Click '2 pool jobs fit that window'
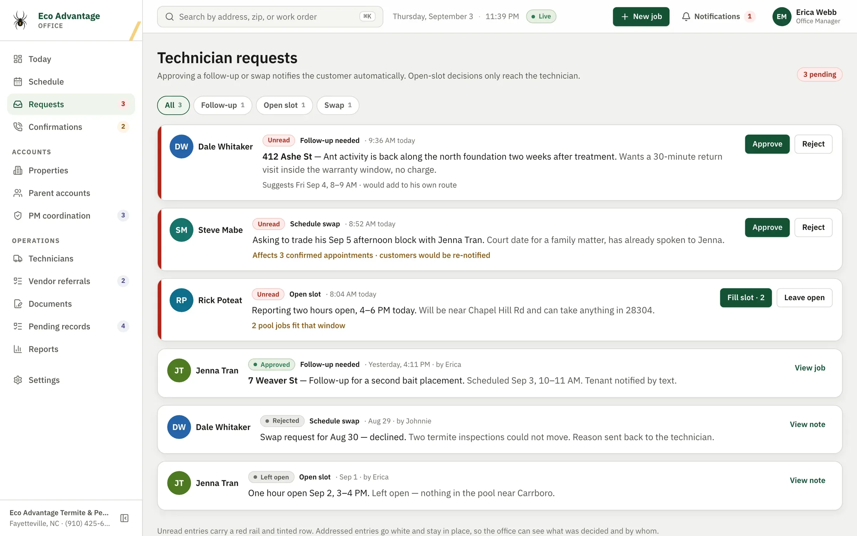The height and width of the screenshot is (536, 857). tap(299, 326)
